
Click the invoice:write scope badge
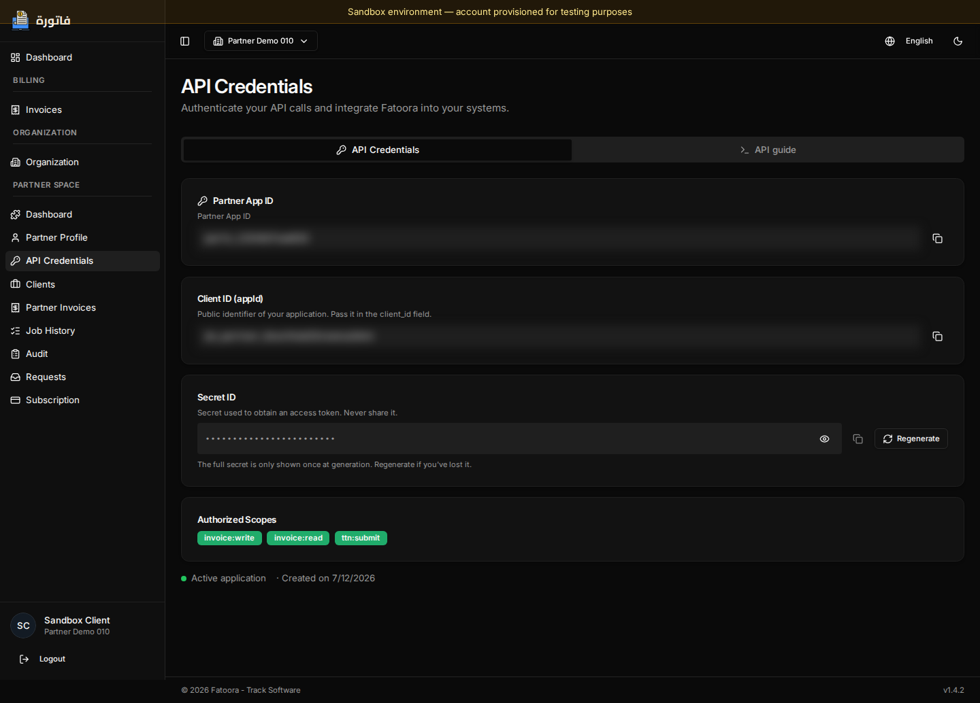click(229, 538)
